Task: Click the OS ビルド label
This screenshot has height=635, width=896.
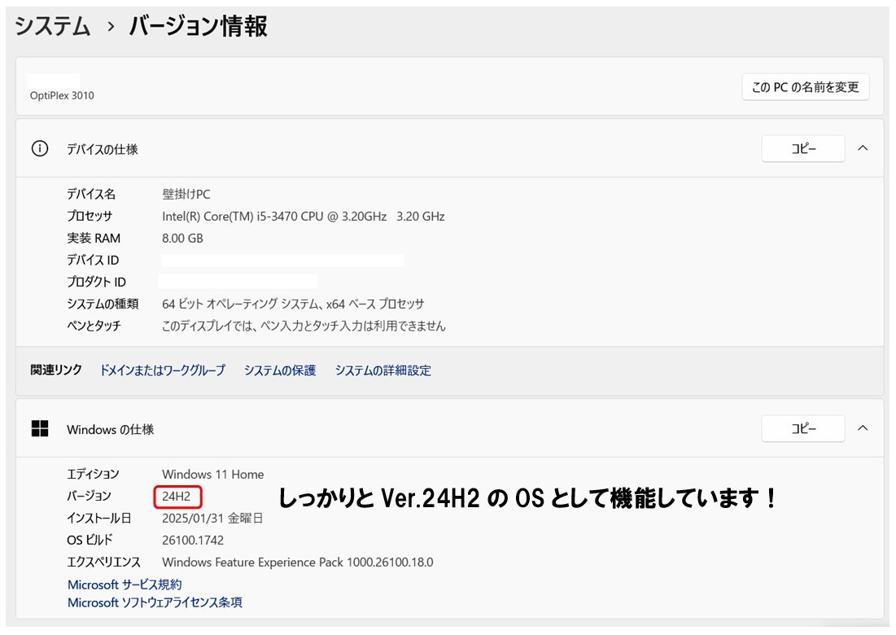Action: click(90, 540)
